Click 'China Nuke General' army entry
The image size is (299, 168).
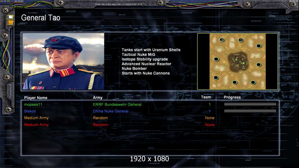tap(111, 111)
